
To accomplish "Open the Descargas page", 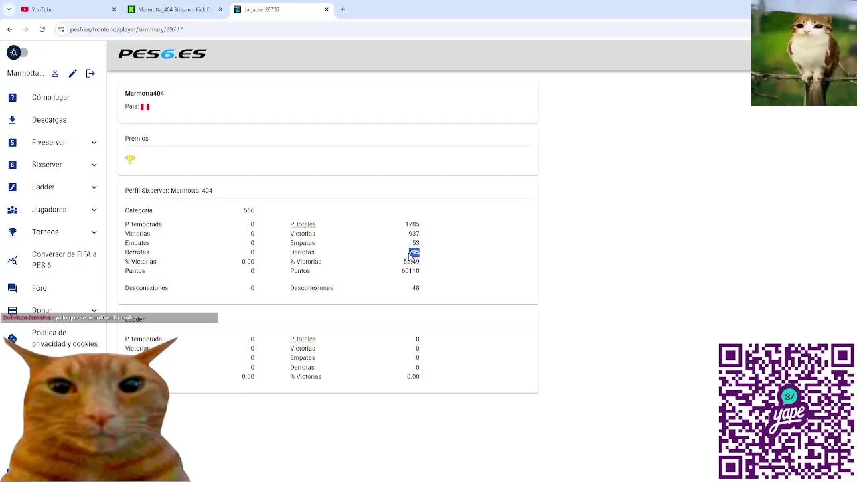I will [49, 120].
